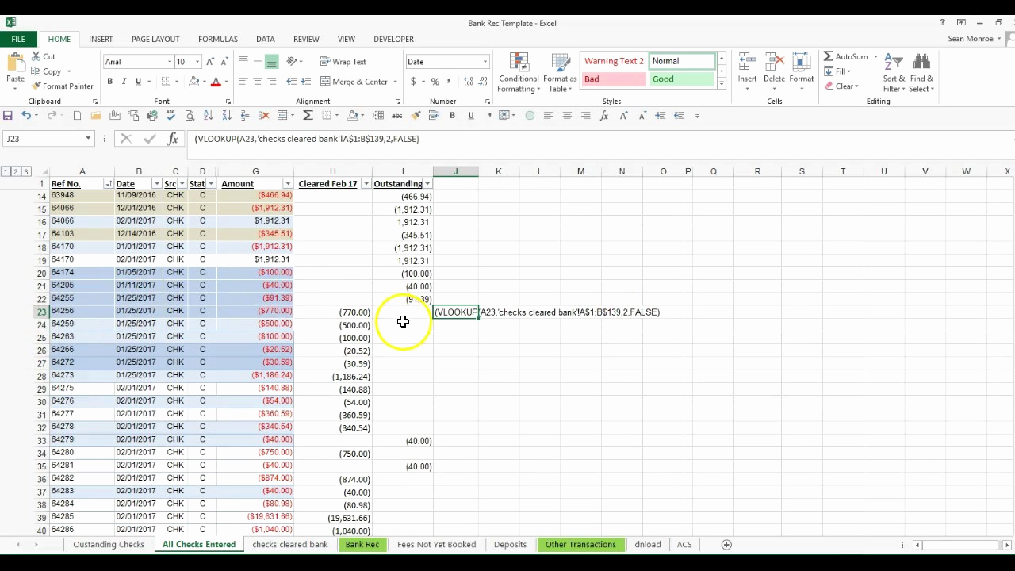Open the Ref No. column filter dropdown
Viewport: 1015px width, 571px height.
pyautogui.click(x=108, y=183)
